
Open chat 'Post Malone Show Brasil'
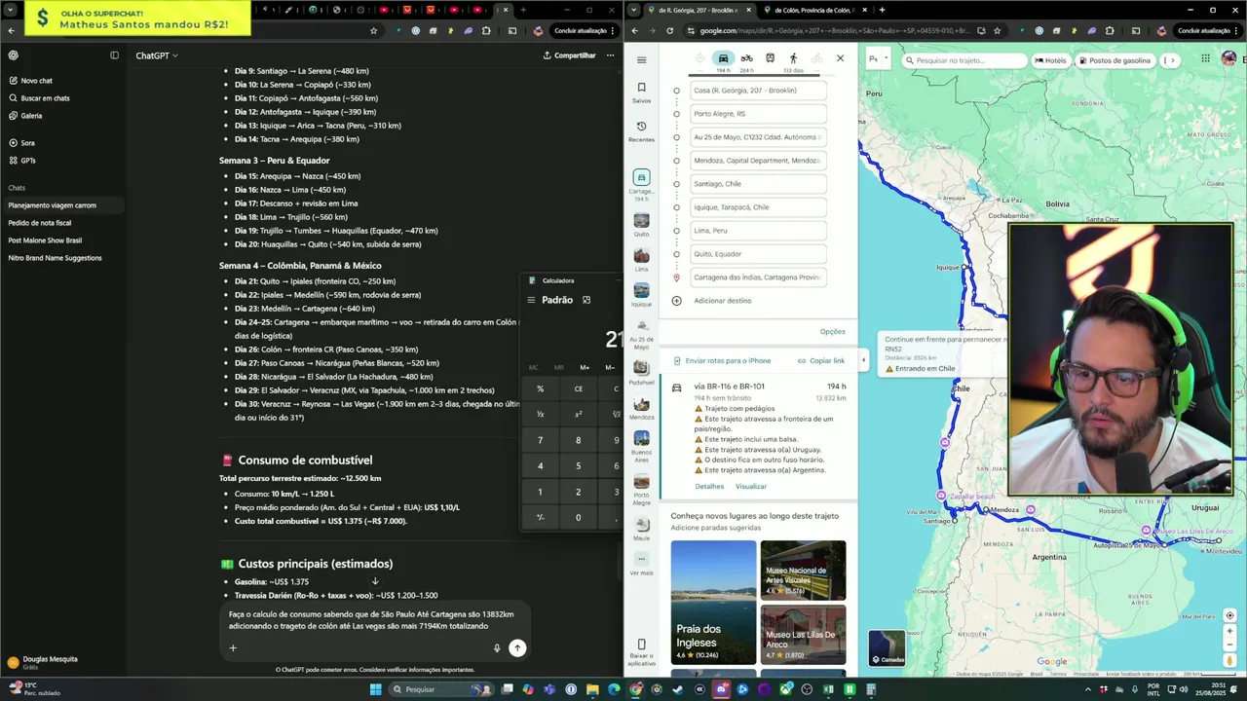[x=45, y=240]
